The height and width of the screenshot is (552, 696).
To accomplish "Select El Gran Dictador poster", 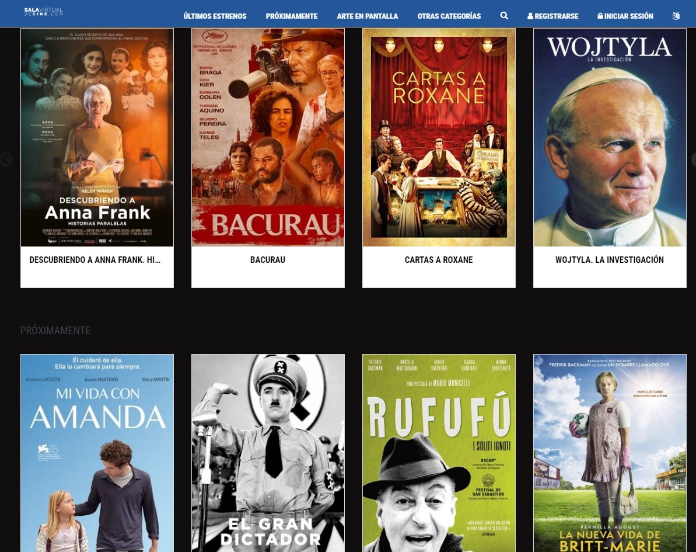I will [268, 453].
